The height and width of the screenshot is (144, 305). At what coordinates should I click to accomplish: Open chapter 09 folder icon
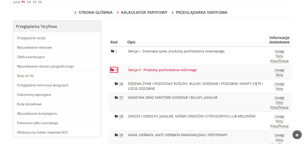point(116,135)
